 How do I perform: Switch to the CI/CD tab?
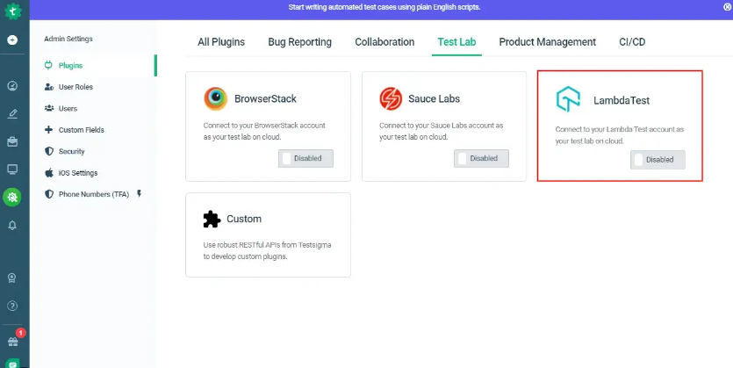pyautogui.click(x=632, y=42)
